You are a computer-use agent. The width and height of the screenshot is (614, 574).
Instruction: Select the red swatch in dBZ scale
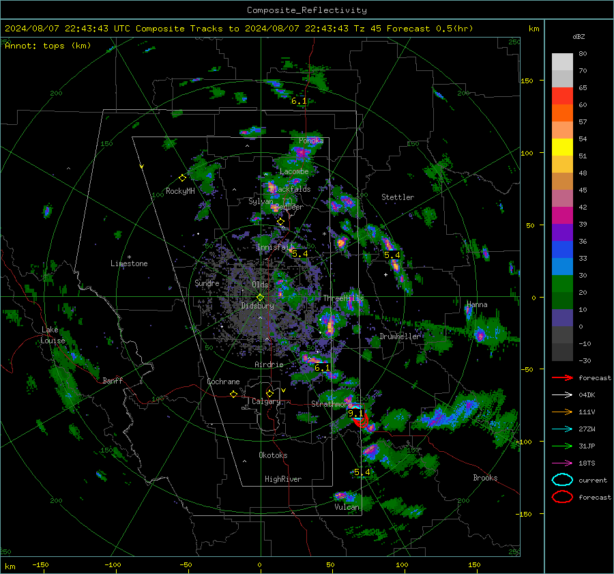562,96
